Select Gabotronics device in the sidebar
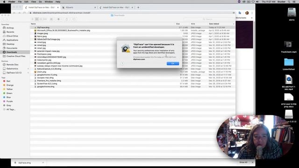The image size is (299, 168). pos(12,69)
